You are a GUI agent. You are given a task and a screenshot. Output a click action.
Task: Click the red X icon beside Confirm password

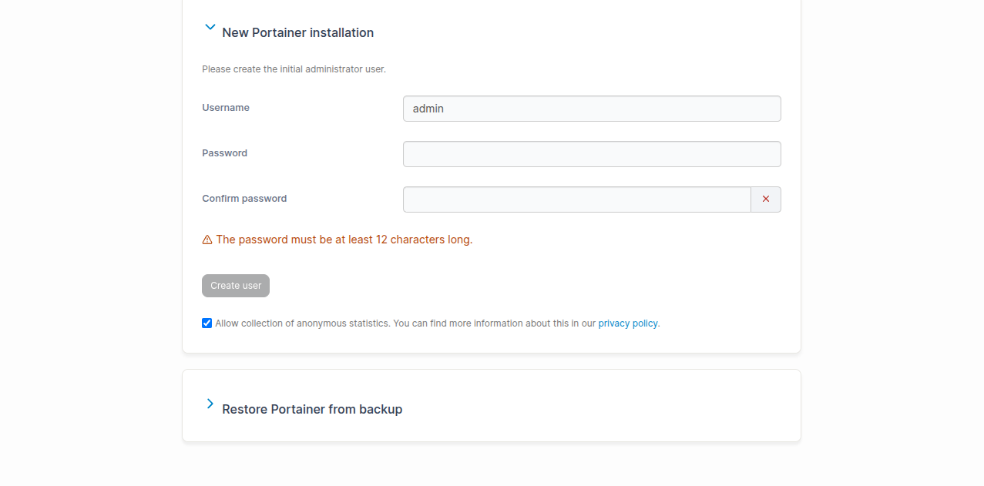766,199
